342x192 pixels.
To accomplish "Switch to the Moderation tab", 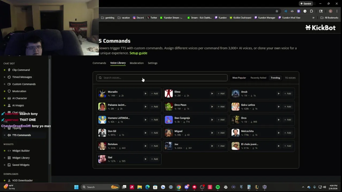I will click(x=137, y=63).
